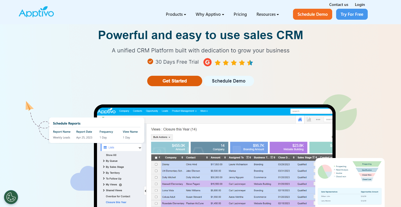Click the Apptivo logo inside the CRM preview
The height and width of the screenshot is (207, 401).
(107, 111)
